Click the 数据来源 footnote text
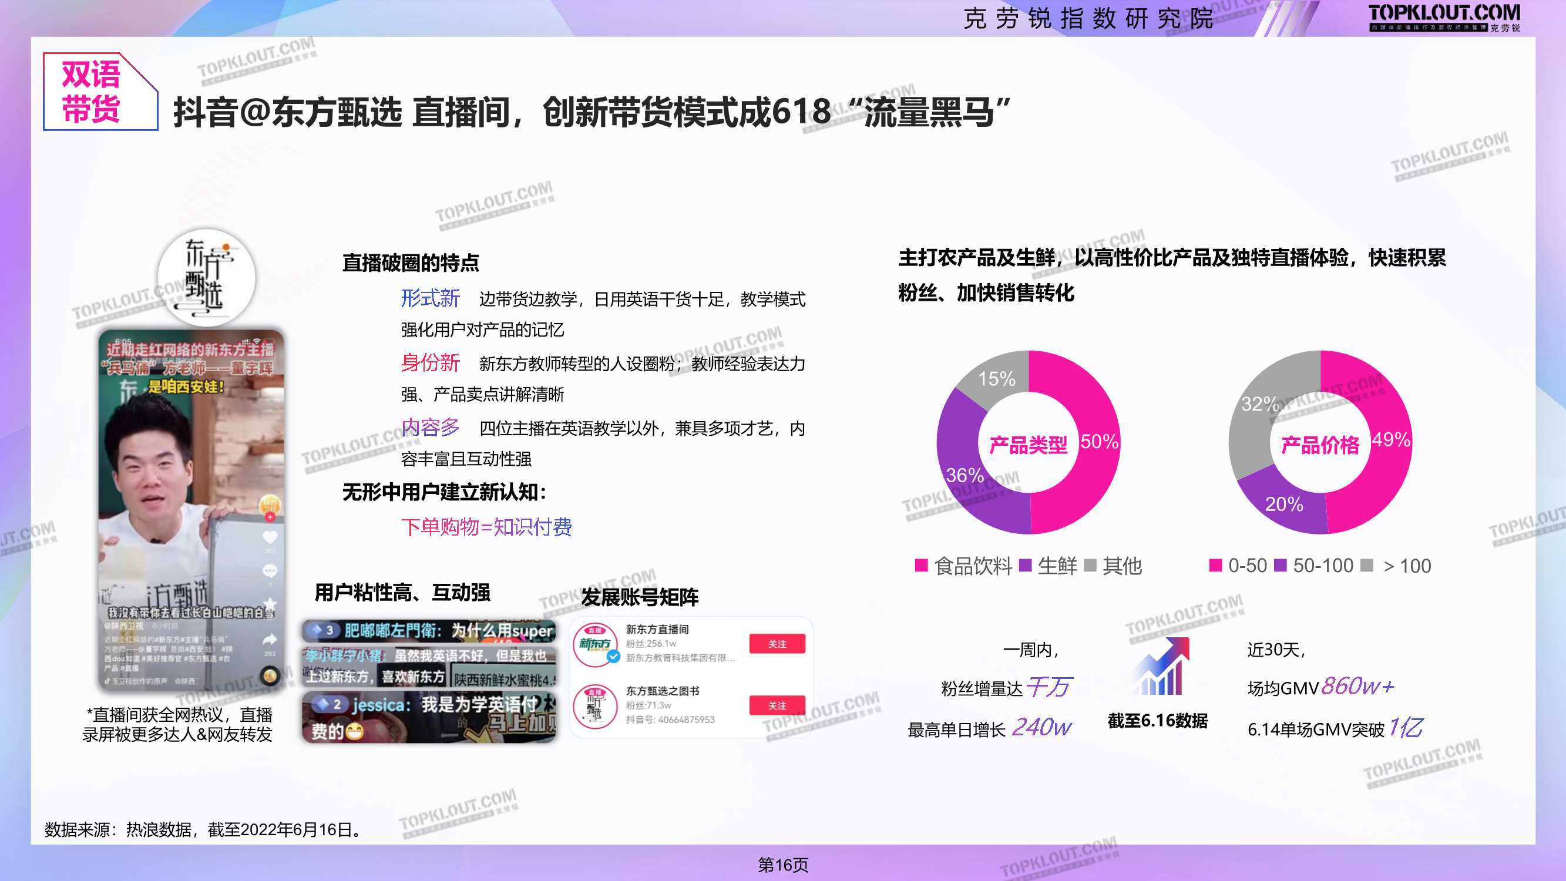This screenshot has height=881, width=1566. point(206,829)
